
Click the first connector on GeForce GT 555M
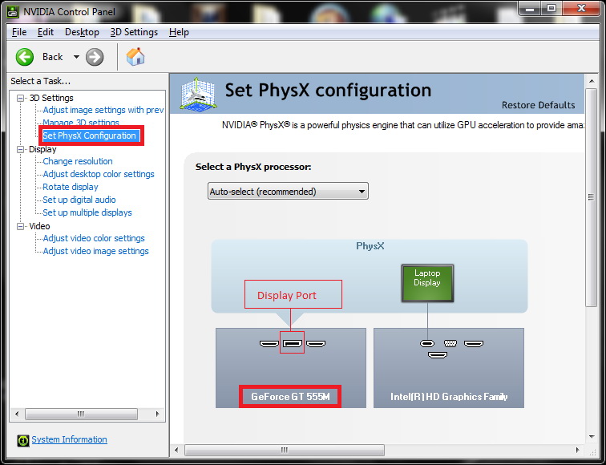(269, 343)
